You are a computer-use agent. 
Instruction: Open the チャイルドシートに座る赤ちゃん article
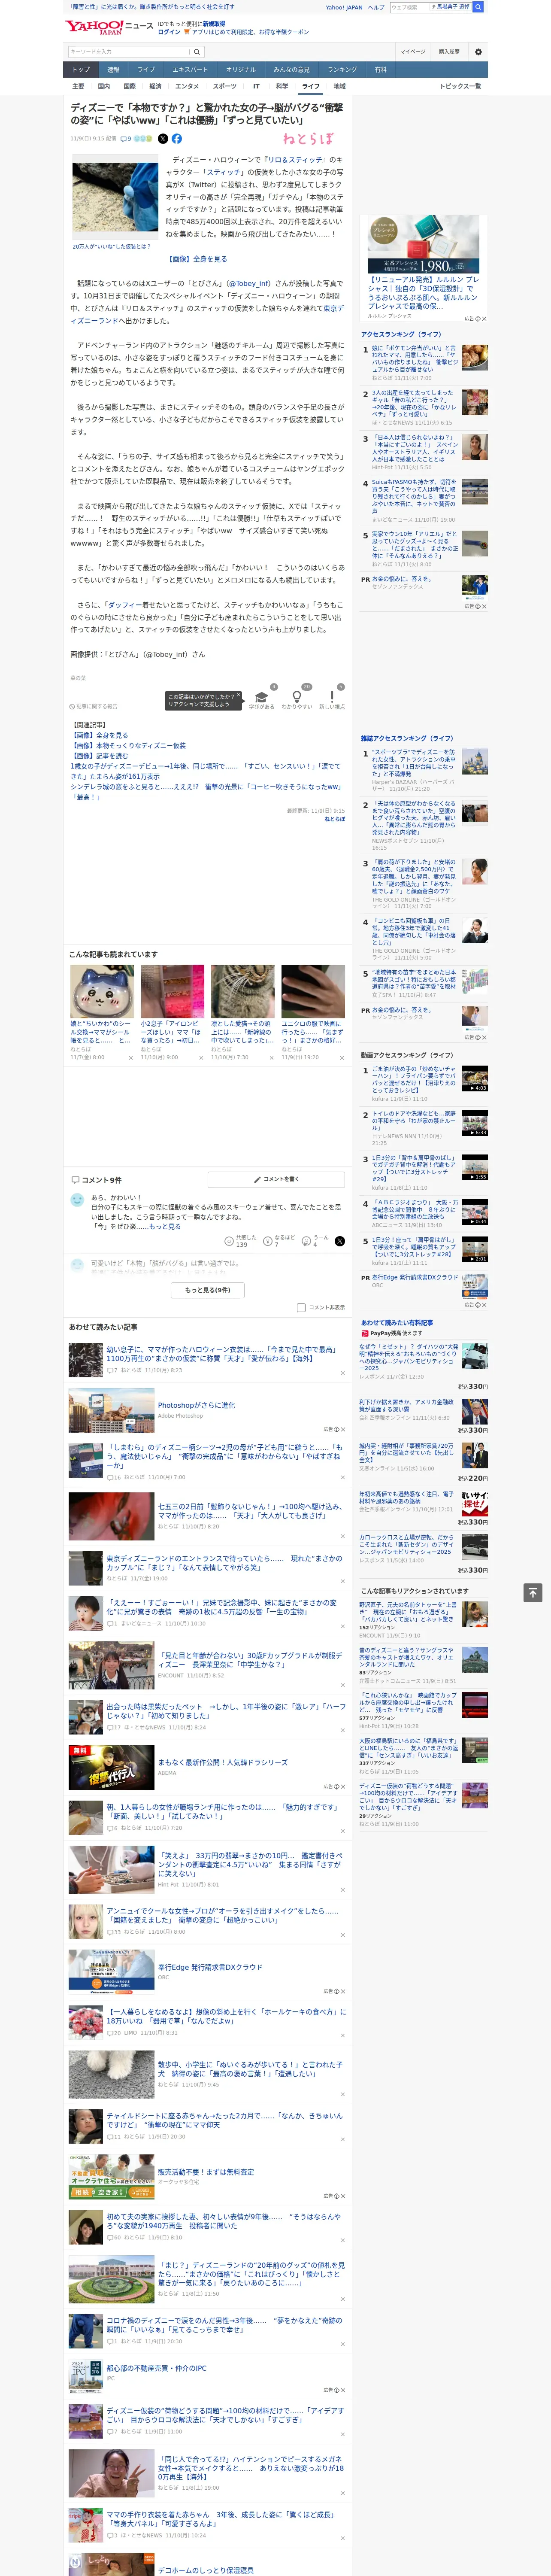224,2119
